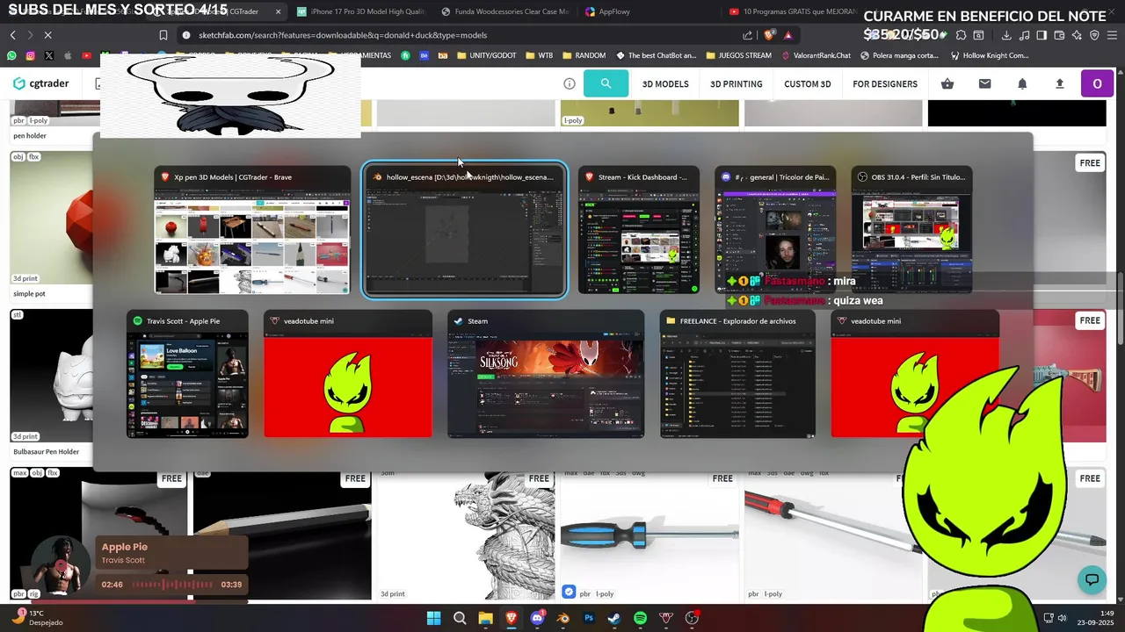
Task: Open Photoshop from the taskbar
Action: coord(589,618)
